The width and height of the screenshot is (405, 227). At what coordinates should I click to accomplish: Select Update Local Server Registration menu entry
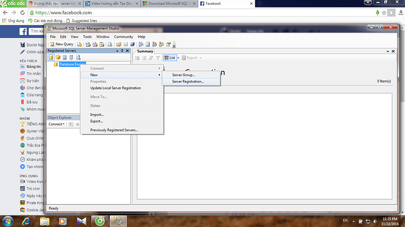click(116, 88)
